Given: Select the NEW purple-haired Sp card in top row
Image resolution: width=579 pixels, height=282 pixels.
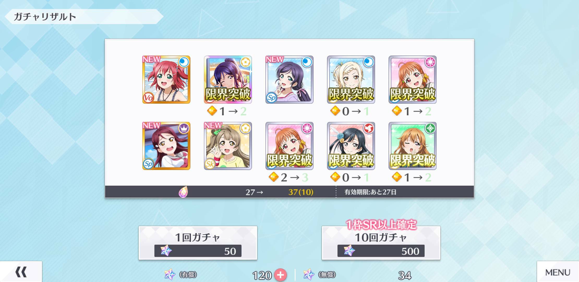Looking at the screenshot, I should point(289,80).
